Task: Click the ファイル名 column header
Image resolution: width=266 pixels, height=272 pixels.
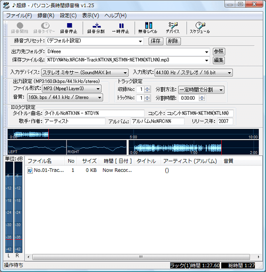Action: click(x=45, y=161)
